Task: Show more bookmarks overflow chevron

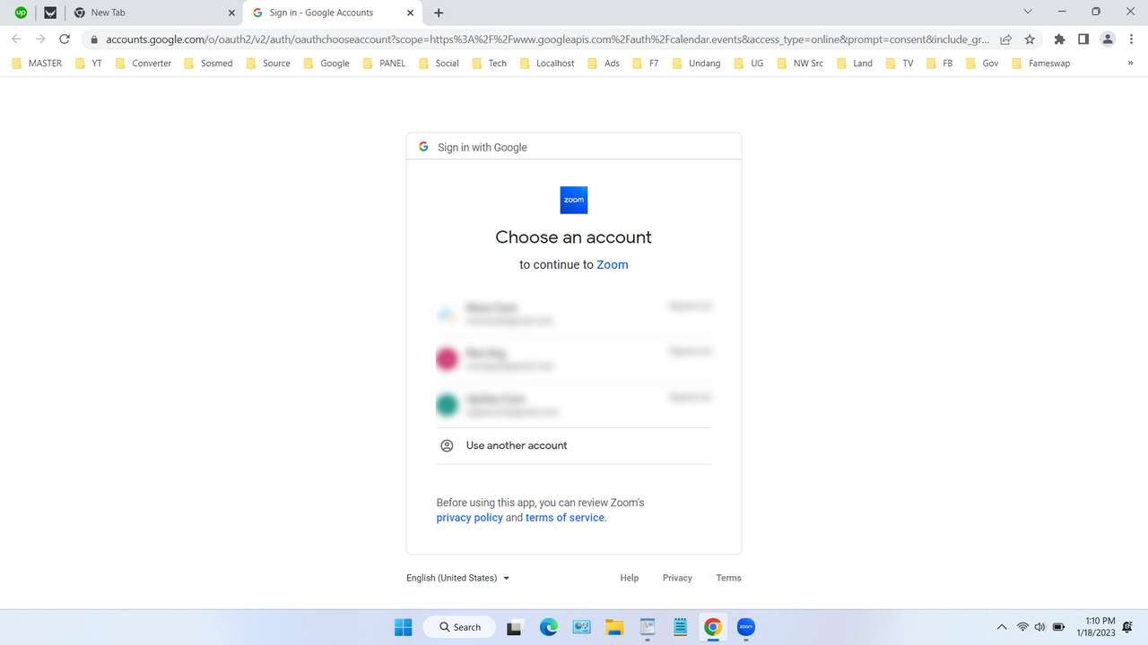Action: point(1130,64)
